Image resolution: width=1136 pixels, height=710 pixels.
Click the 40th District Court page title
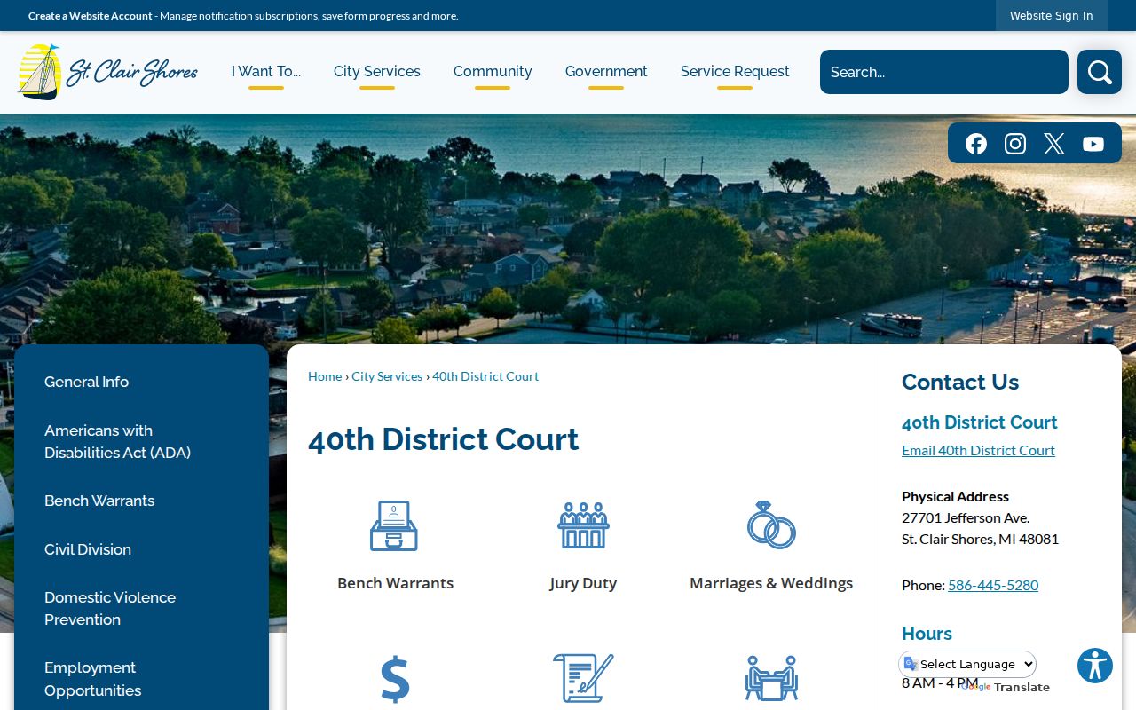pos(443,439)
